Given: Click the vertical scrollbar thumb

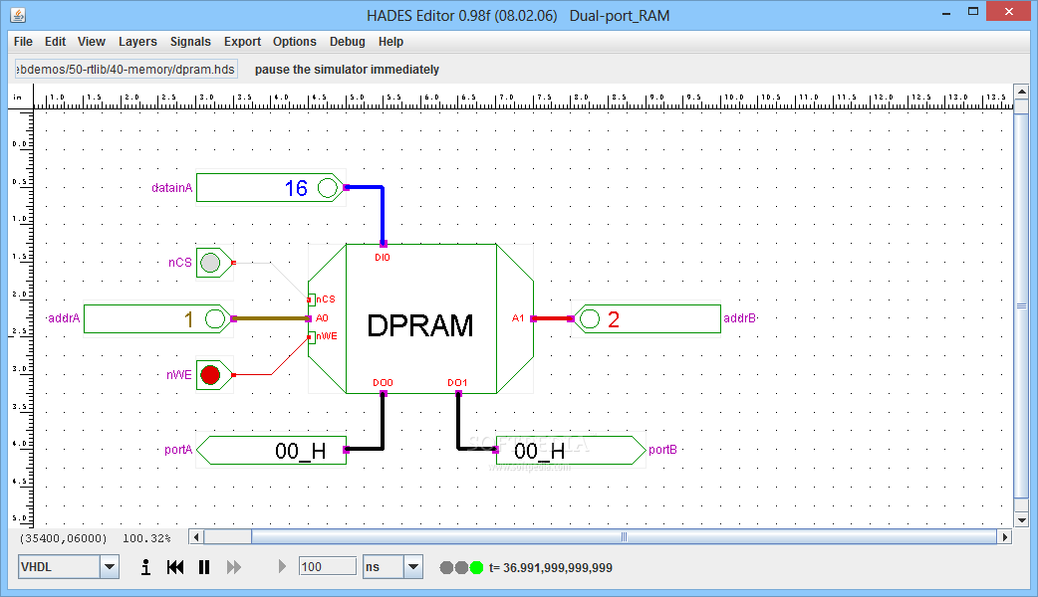Looking at the screenshot, I should tap(1021, 305).
